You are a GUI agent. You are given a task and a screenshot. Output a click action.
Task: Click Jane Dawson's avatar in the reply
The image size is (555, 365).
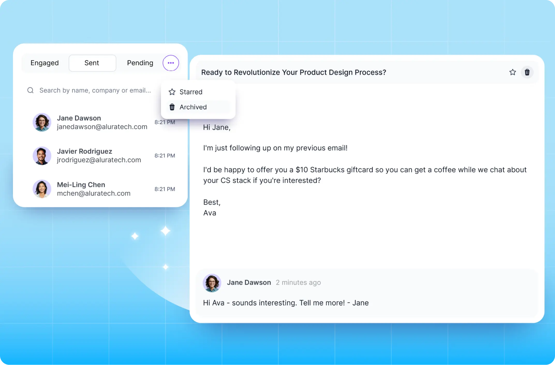point(212,283)
